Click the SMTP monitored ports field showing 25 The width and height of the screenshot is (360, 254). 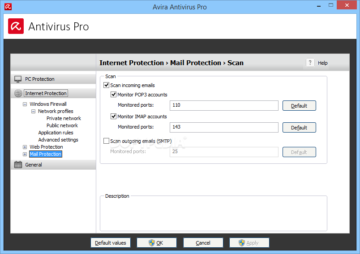224,152
